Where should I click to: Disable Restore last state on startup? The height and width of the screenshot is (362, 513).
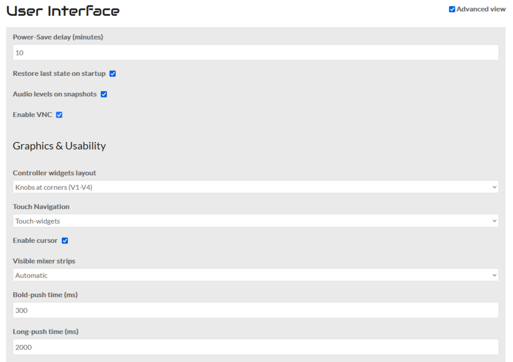click(113, 74)
